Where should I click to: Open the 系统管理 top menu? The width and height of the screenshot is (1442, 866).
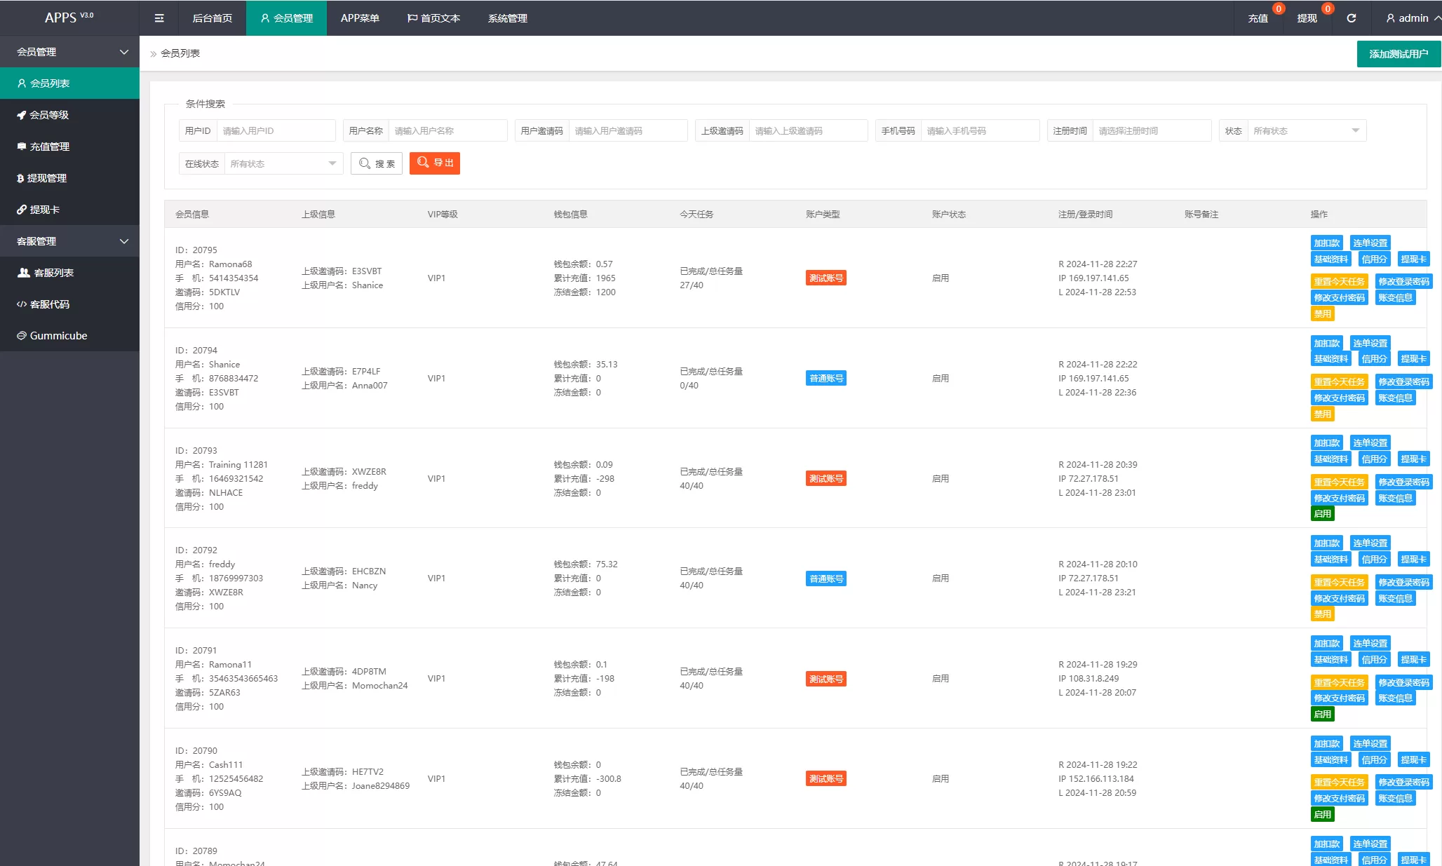[507, 18]
